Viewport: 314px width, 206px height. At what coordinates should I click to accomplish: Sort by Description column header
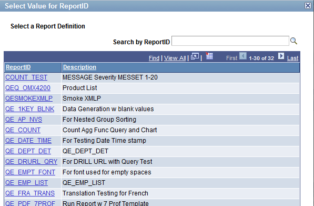click(x=80, y=67)
